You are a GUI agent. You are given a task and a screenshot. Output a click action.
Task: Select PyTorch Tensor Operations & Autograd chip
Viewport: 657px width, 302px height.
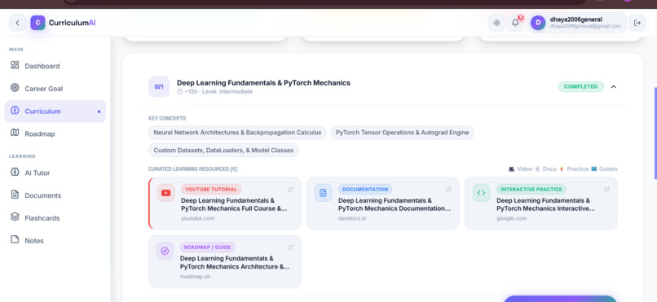click(x=402, y=133)
